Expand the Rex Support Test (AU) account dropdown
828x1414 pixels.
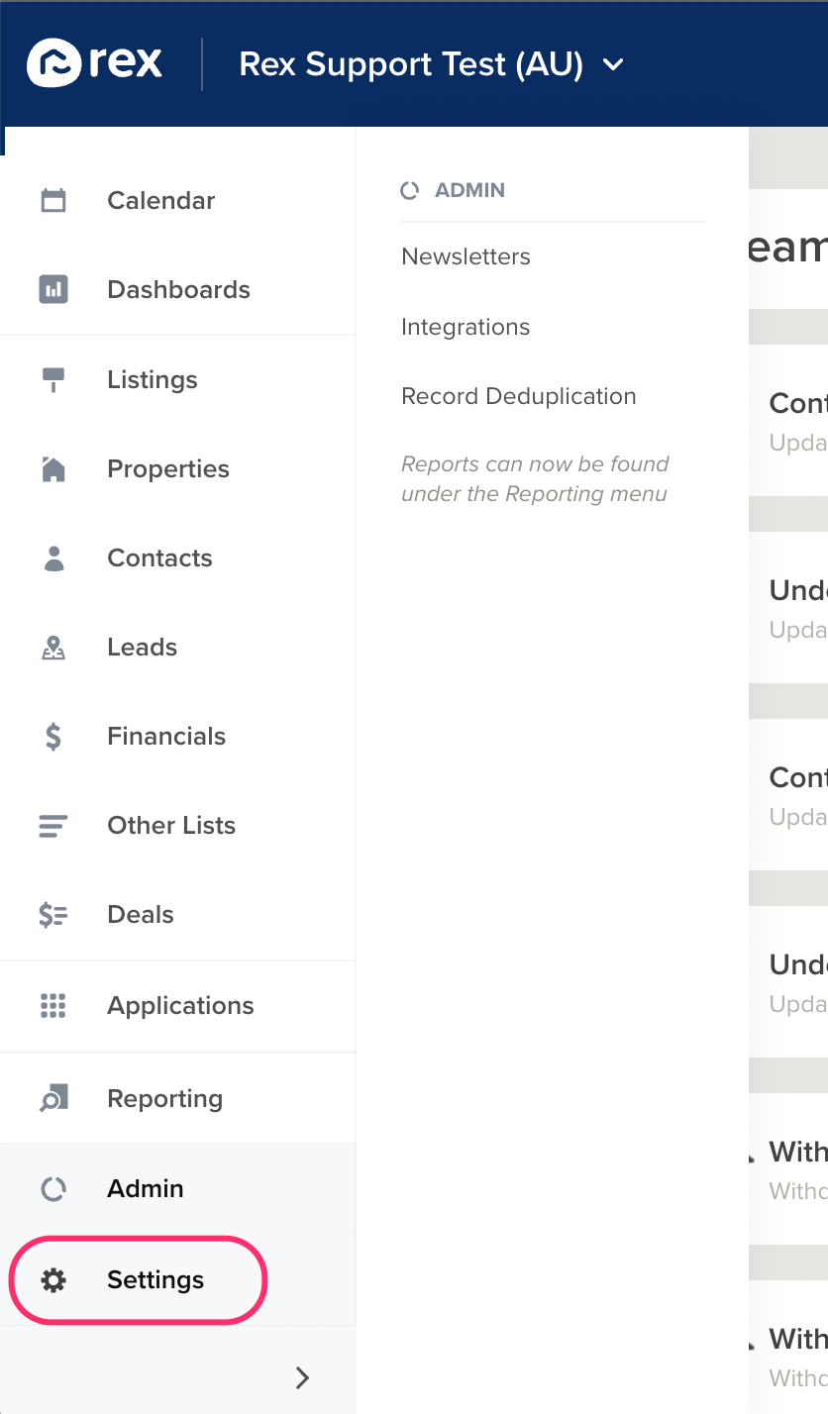(432, 64)
